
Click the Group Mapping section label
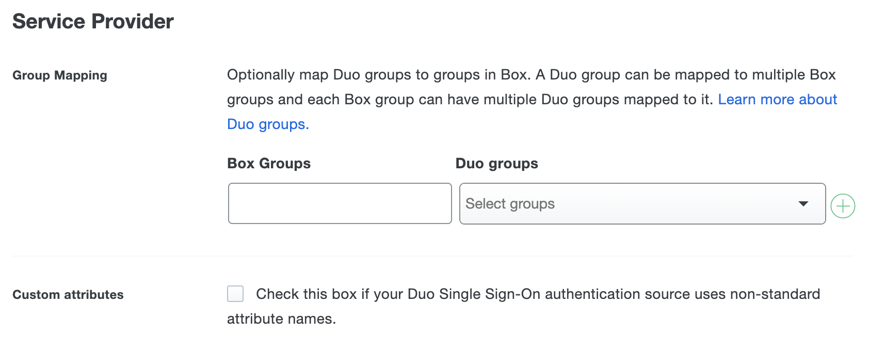click(59, 75)
